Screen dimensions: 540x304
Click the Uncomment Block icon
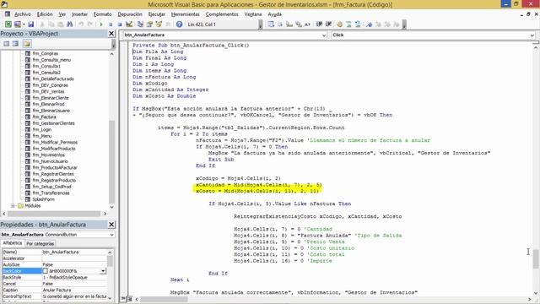click(x=358, y=24)
